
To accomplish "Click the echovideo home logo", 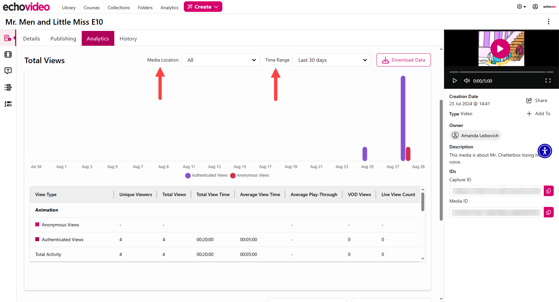I will click(26, 7).
